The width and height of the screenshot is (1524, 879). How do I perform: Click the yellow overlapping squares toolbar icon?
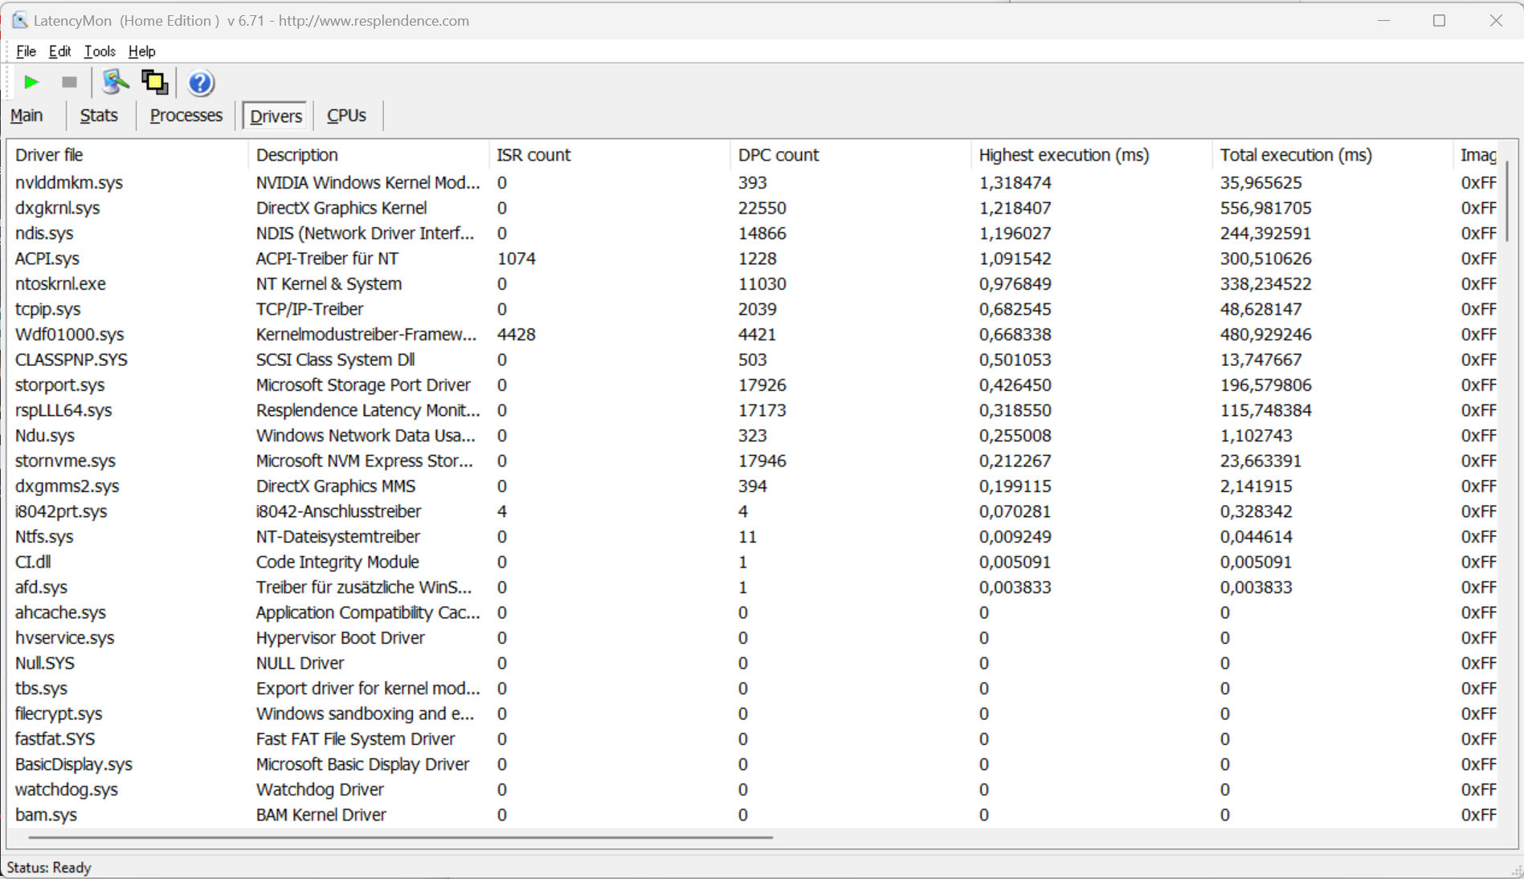[x=154, y=82]
